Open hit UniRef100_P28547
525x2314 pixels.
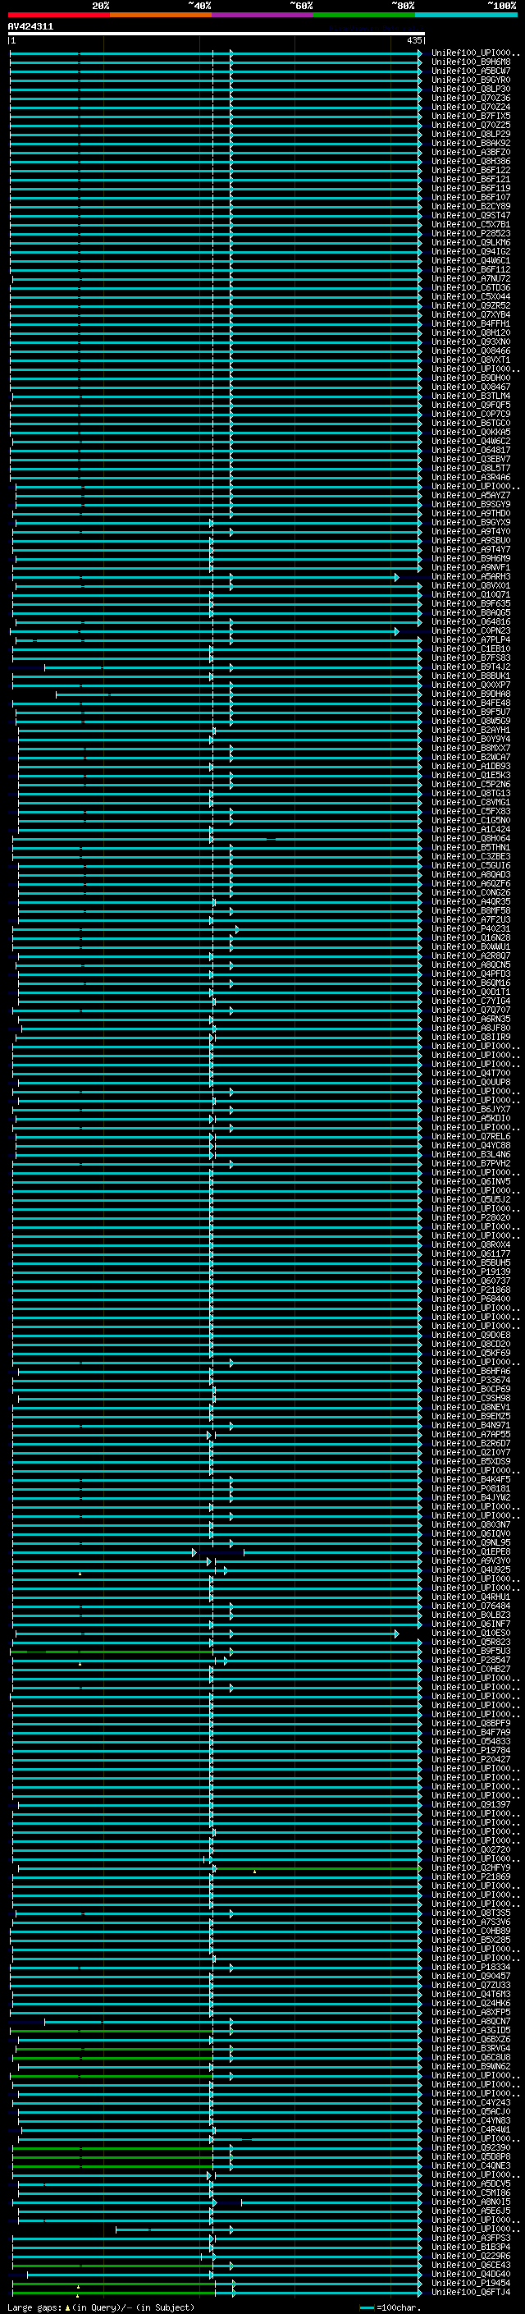click(x=471, y=1660)
